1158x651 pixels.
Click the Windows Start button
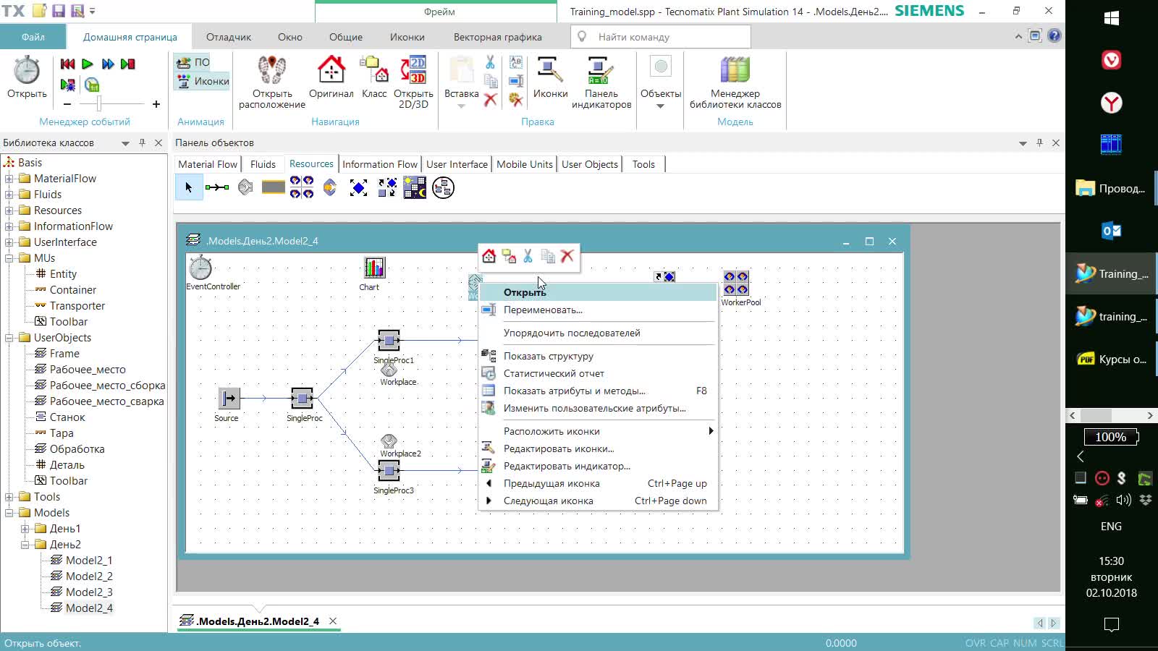(1112, 18)
